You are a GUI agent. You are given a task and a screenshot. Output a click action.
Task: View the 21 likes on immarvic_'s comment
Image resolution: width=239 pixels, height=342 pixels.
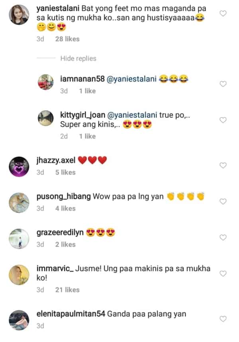(67, 290)
